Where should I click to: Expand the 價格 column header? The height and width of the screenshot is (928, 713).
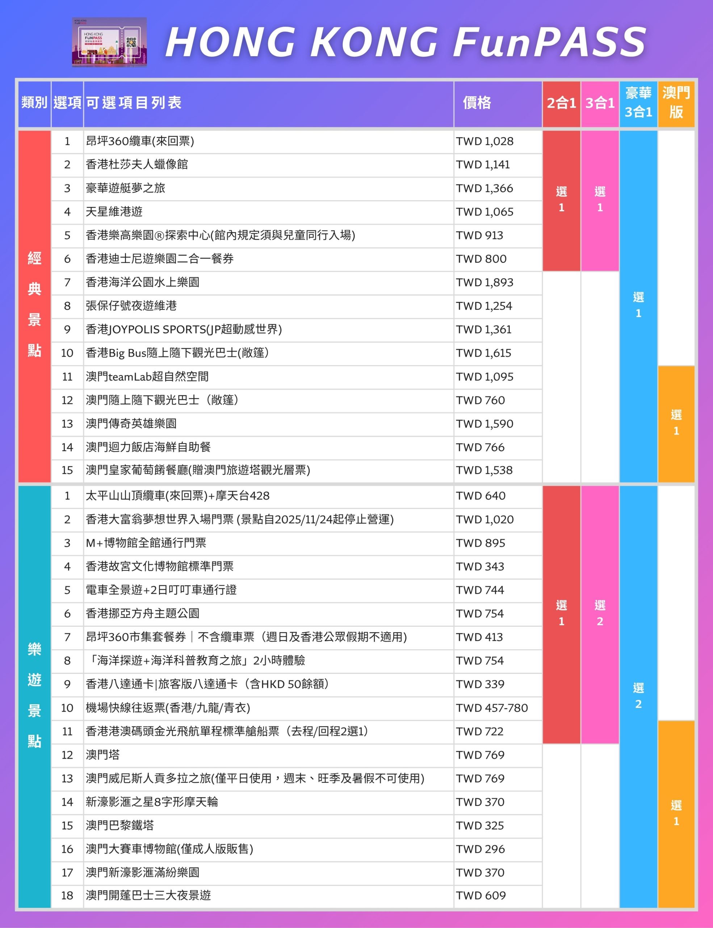[478, 103]
